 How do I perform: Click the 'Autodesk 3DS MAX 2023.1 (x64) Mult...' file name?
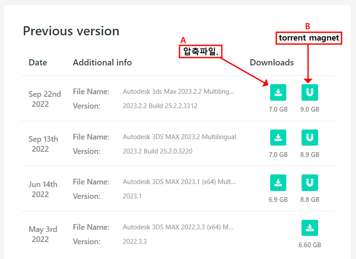pyautogui.click(x=179, y=182)
